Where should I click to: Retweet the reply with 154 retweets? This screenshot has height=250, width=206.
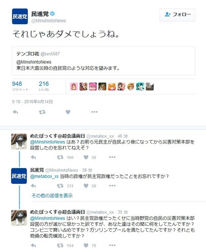tap(60, 245)
